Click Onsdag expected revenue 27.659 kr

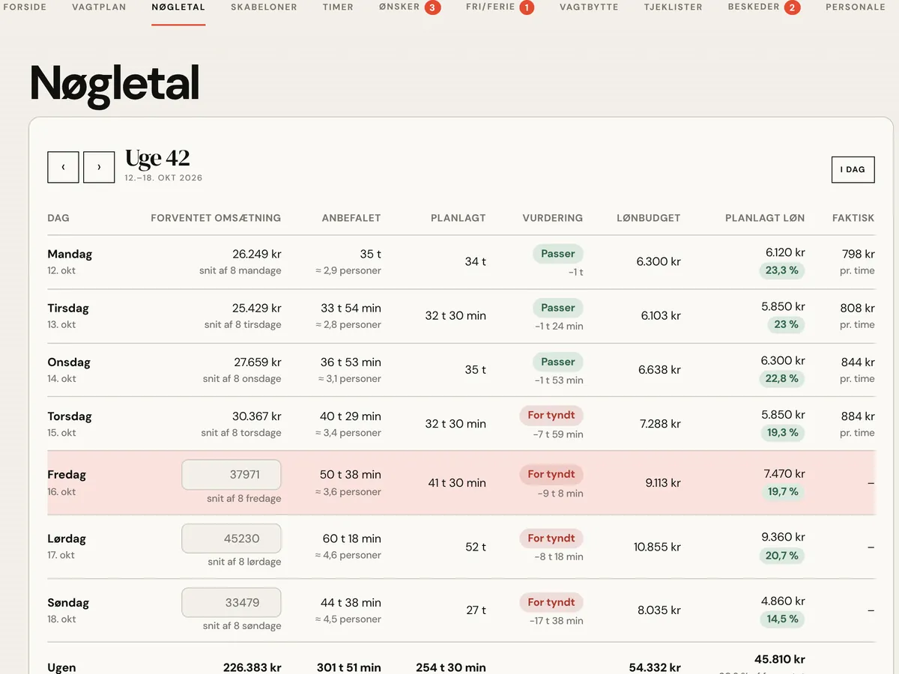point(258,362)
